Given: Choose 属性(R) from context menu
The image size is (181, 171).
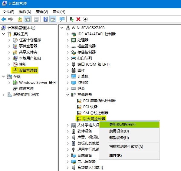Looking at the screenshot, I should pos(129,156).
